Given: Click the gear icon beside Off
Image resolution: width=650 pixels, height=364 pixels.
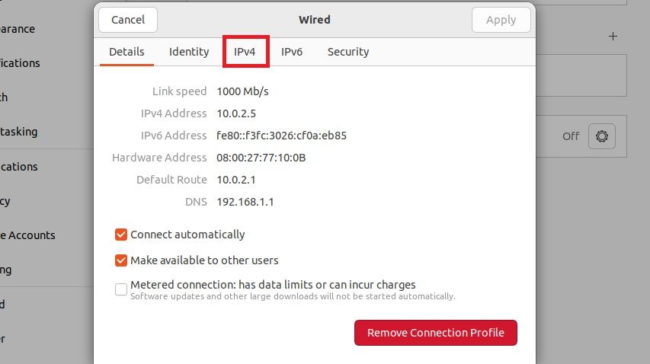Looking at the screenshot, I should point(602,136).
